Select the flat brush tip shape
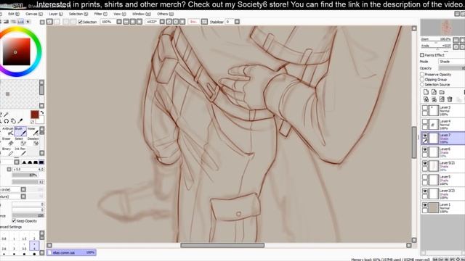465x261 pixels. (41, 162)
